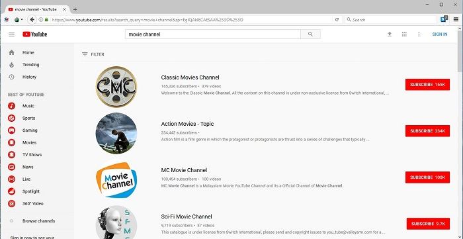The width and height of the screenshot is (463, 239).
Task: Open the Firefox hamburger menu
Action: (456, 19)
